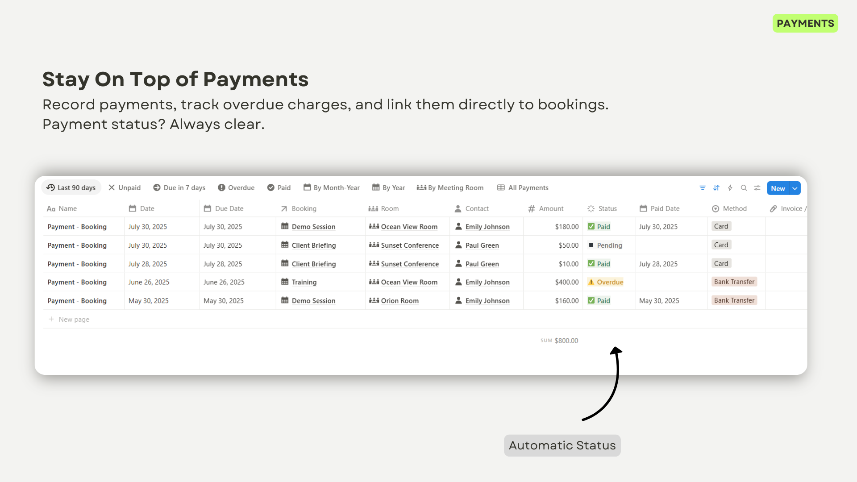857x482 pixels.
Task: Open the Paid view tab
Action: pos(279,187)
